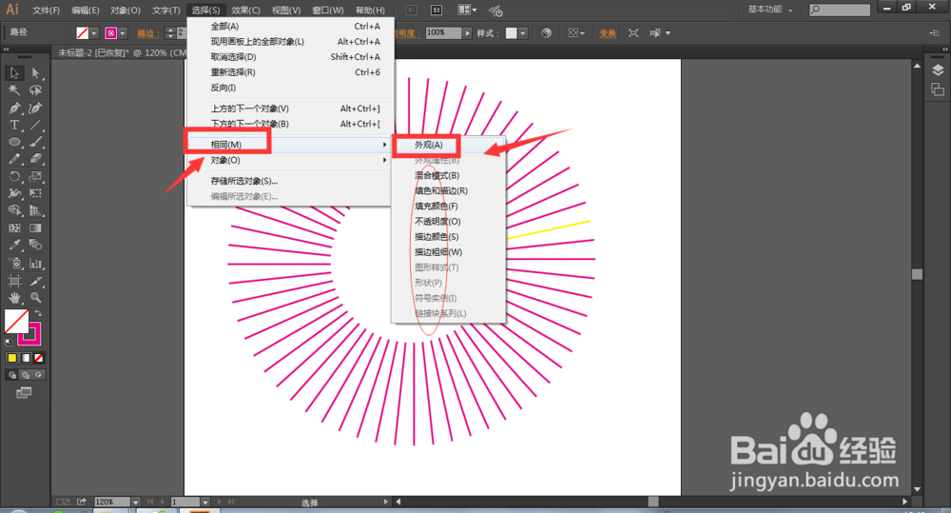The height and width of the screenshot is (513, 951).
Task: Open the stroke color dropdown in control bar
Action: click(x=123, y=33)
